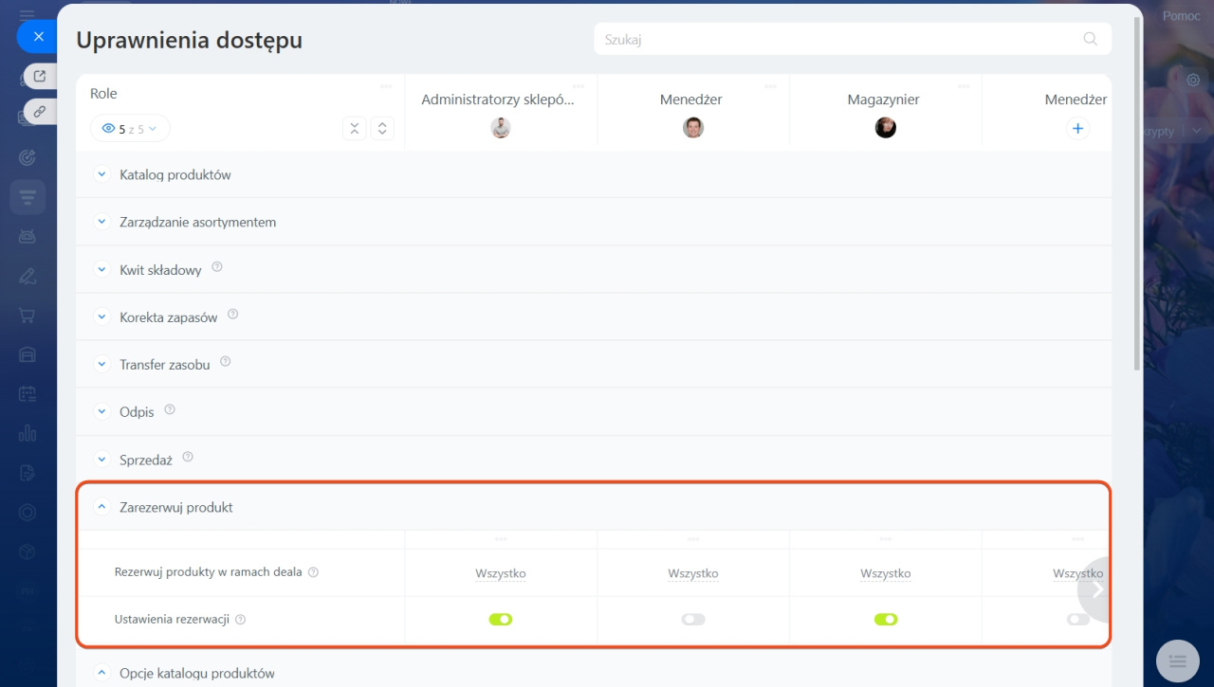Turn off Ustawienia rezerwacji for Administratorzy sklepó...

coord(501,620)
